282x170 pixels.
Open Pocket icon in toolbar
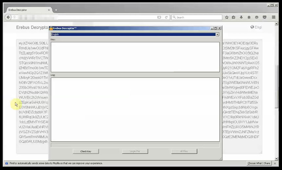(265, 17)
